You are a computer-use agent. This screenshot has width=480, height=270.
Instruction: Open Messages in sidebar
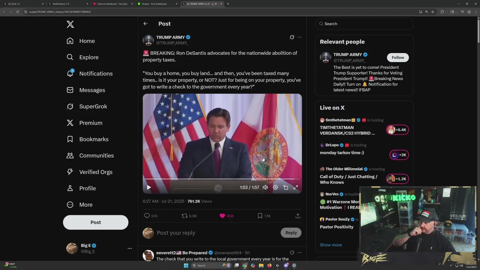[85, 90]
